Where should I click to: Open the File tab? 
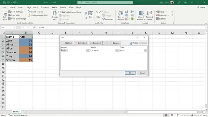click(x=4, y=7)
